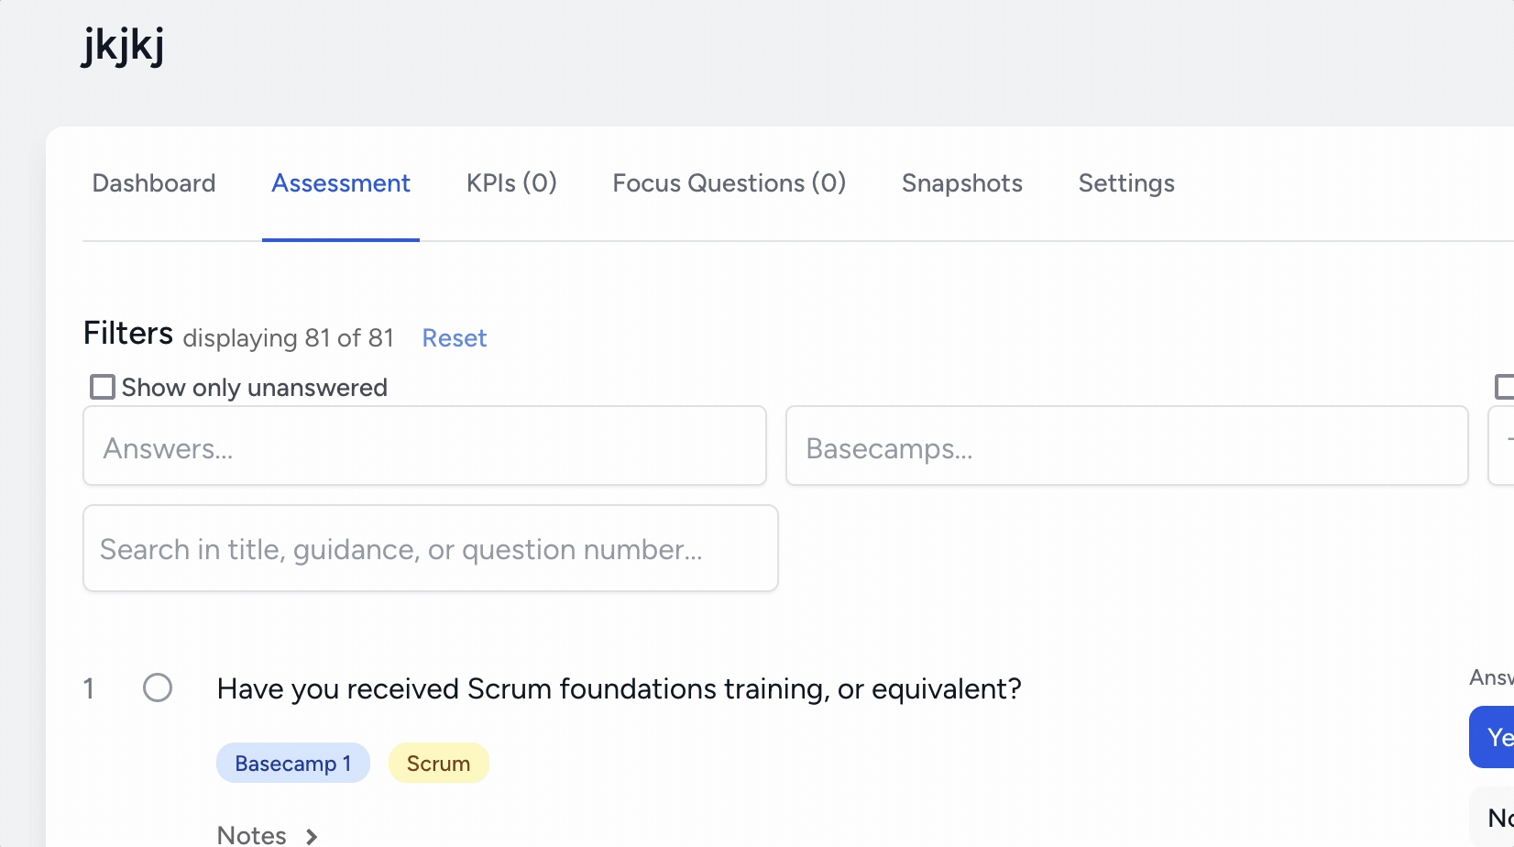The width and height of the screenshot is (1514, 847).
Task: Click the Basecamp 1 tag
Action: (292, 764)
